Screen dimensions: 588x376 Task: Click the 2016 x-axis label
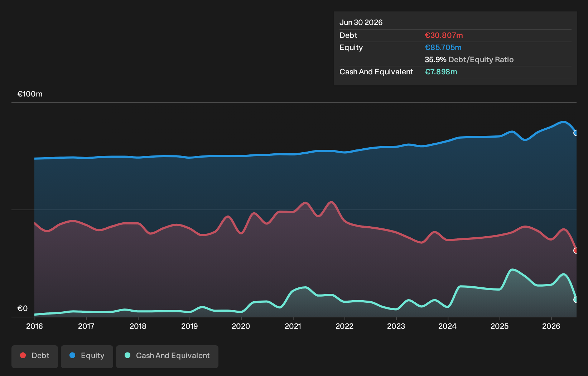(34, 326)
